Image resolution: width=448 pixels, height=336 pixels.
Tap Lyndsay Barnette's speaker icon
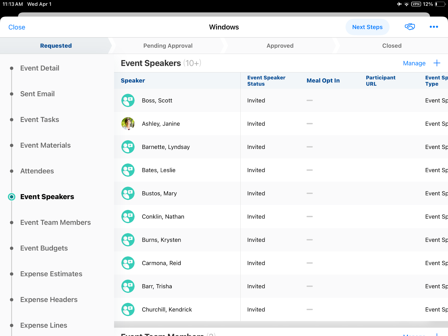tap(128, 147)
